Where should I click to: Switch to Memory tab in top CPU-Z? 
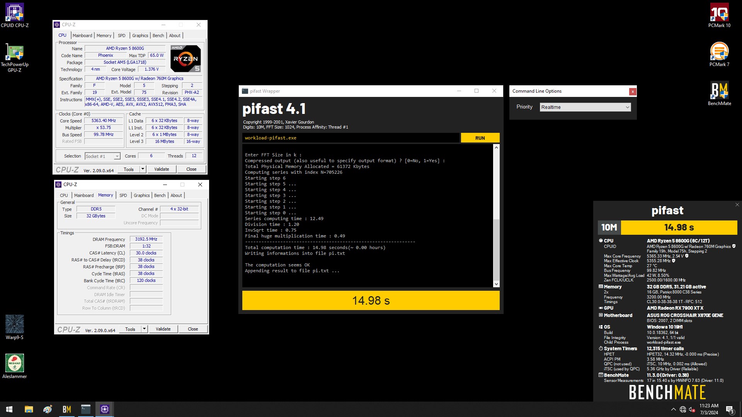(x=104, y=36)
